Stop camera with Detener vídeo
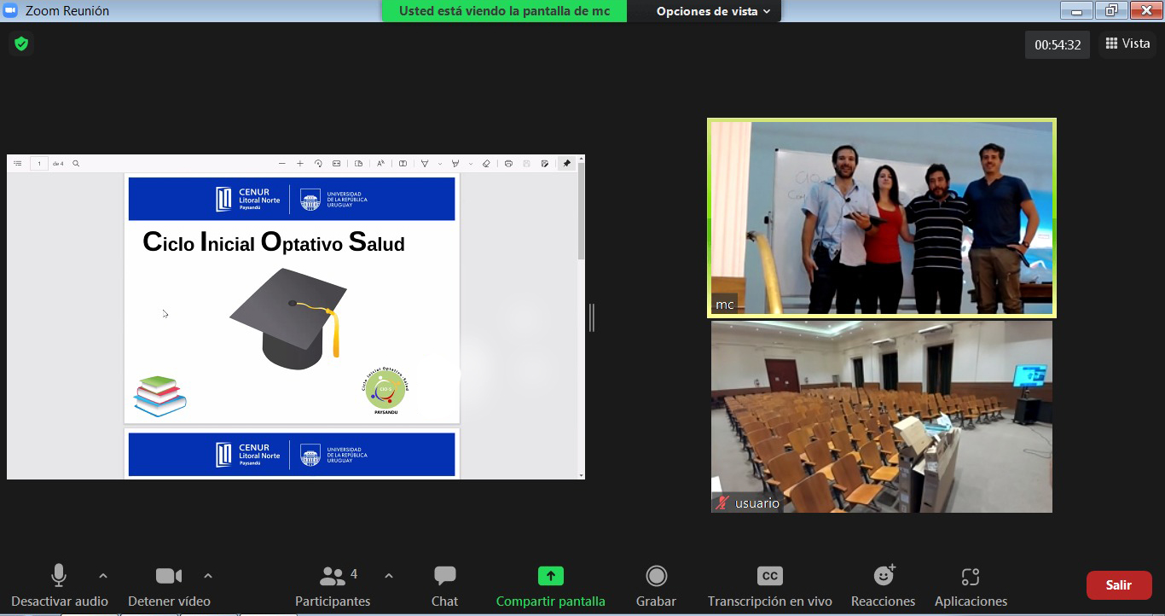The image size is (1165, 616). click(169, 585)
